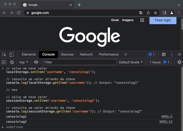
Task: Open the top context dropdown
Action: (24, 62)
